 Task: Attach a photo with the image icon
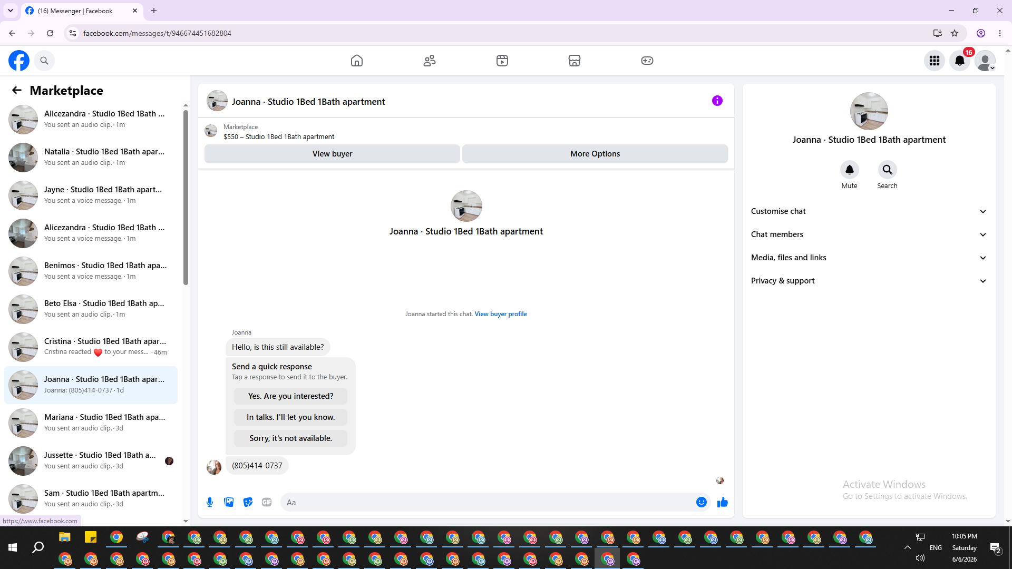(229, 502)
